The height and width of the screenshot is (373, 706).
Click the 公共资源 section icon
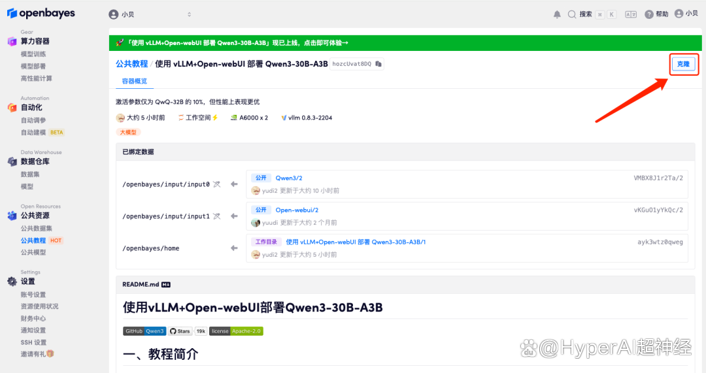(12, 216)
